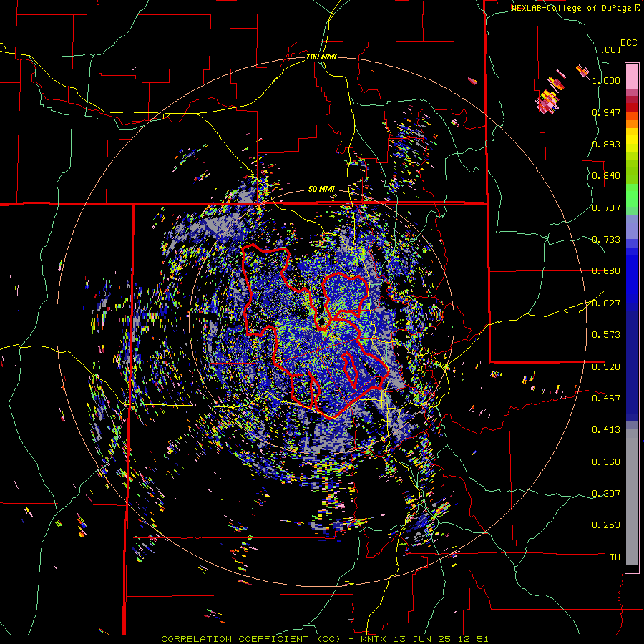Click the 13 JUN 25 12:51 timestamp
This screenshot has height=644, width=644.
[x=441, y=639]
